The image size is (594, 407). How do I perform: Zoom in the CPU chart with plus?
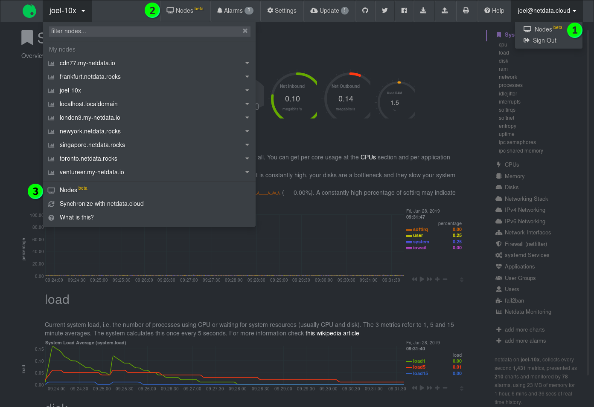tap(437, 279)
